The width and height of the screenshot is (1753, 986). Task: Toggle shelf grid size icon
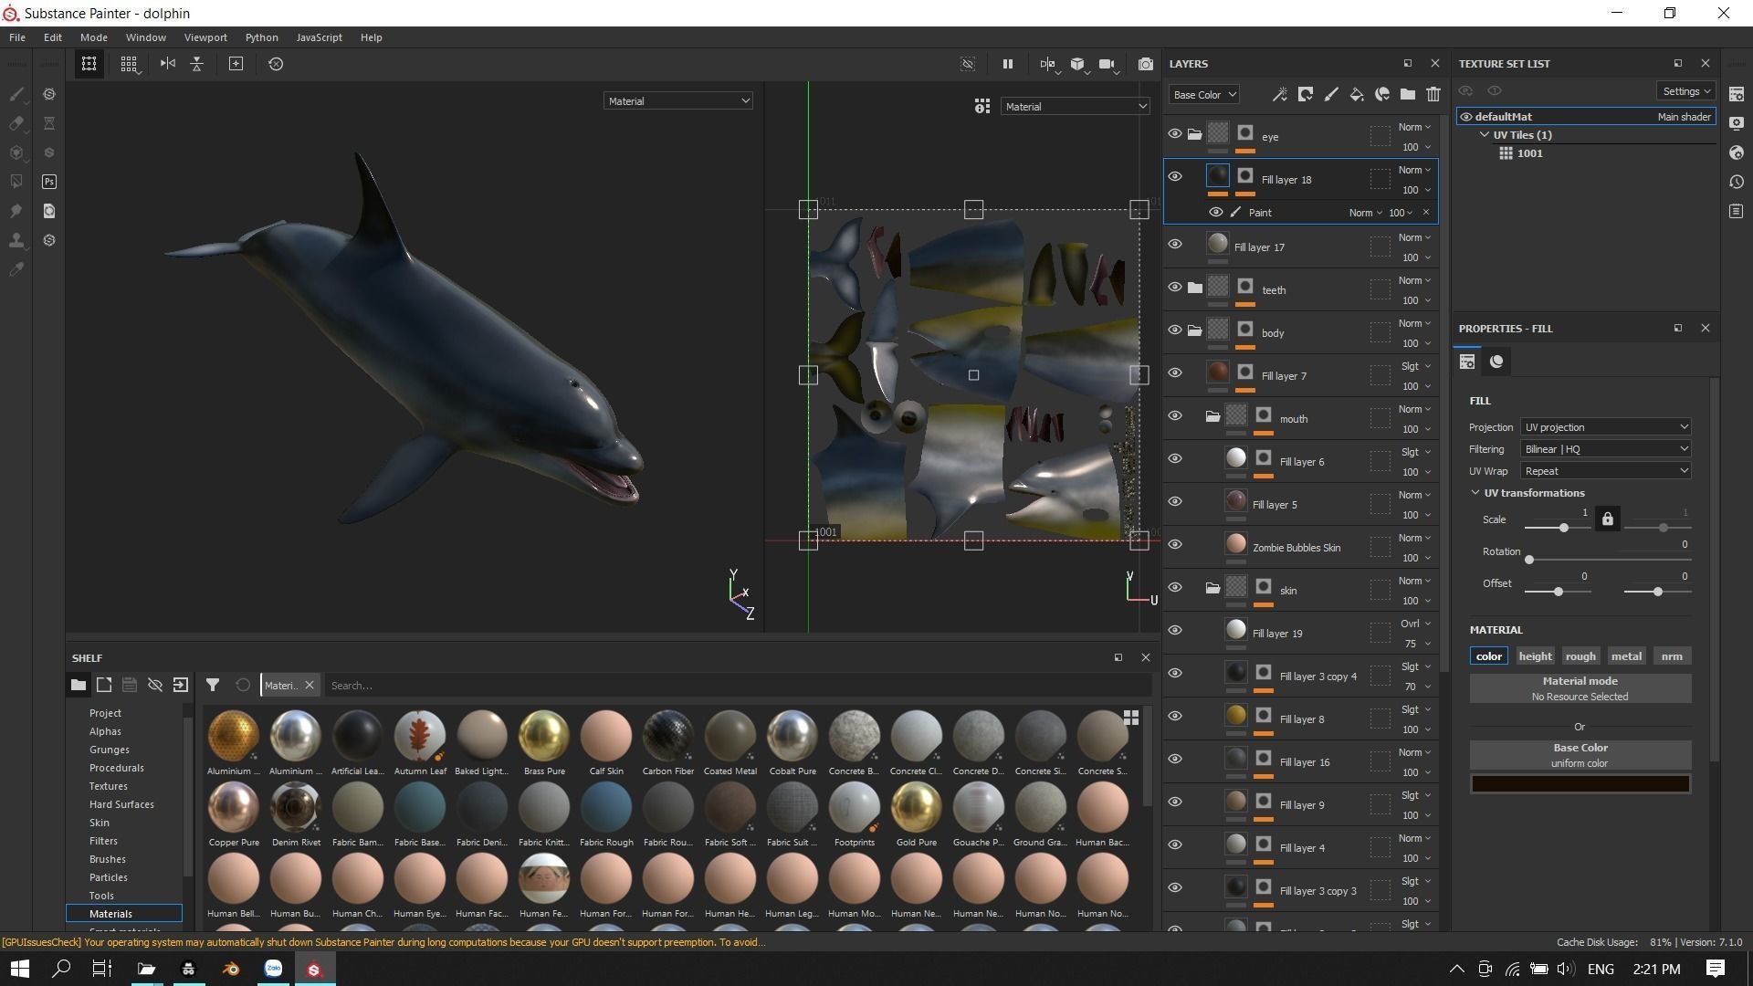[x=1130, y=718]
